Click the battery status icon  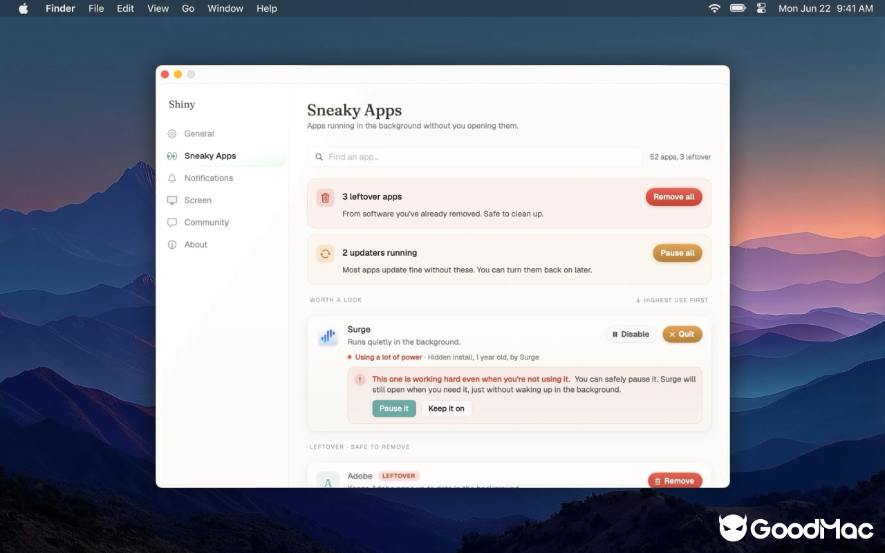[738, 8]
